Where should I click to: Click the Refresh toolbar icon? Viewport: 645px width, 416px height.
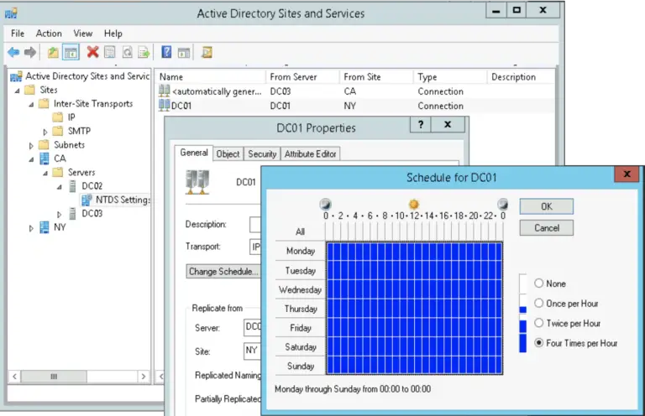127,53
